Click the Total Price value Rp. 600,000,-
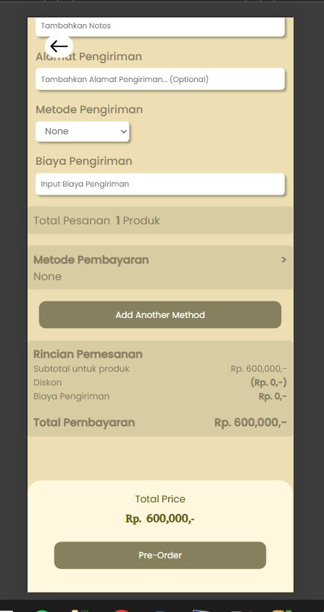324x612 pixels. 160,519
